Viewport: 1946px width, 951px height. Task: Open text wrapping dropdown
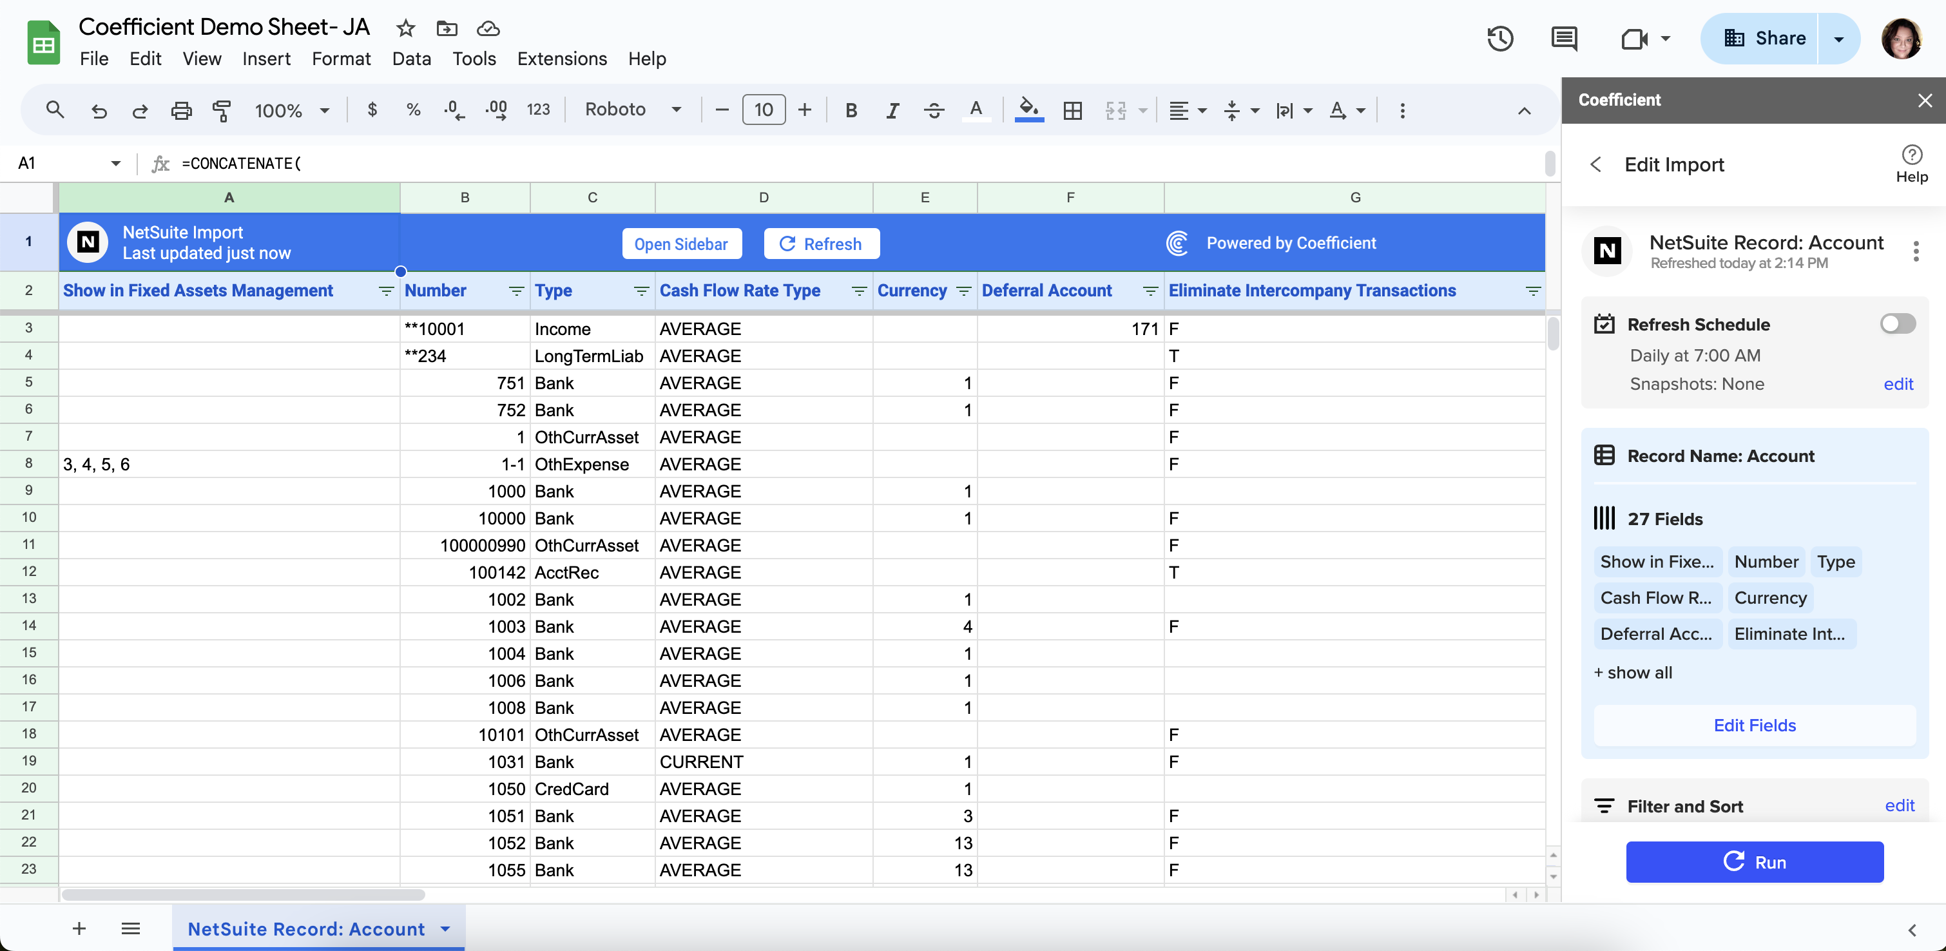[1293, 110]
